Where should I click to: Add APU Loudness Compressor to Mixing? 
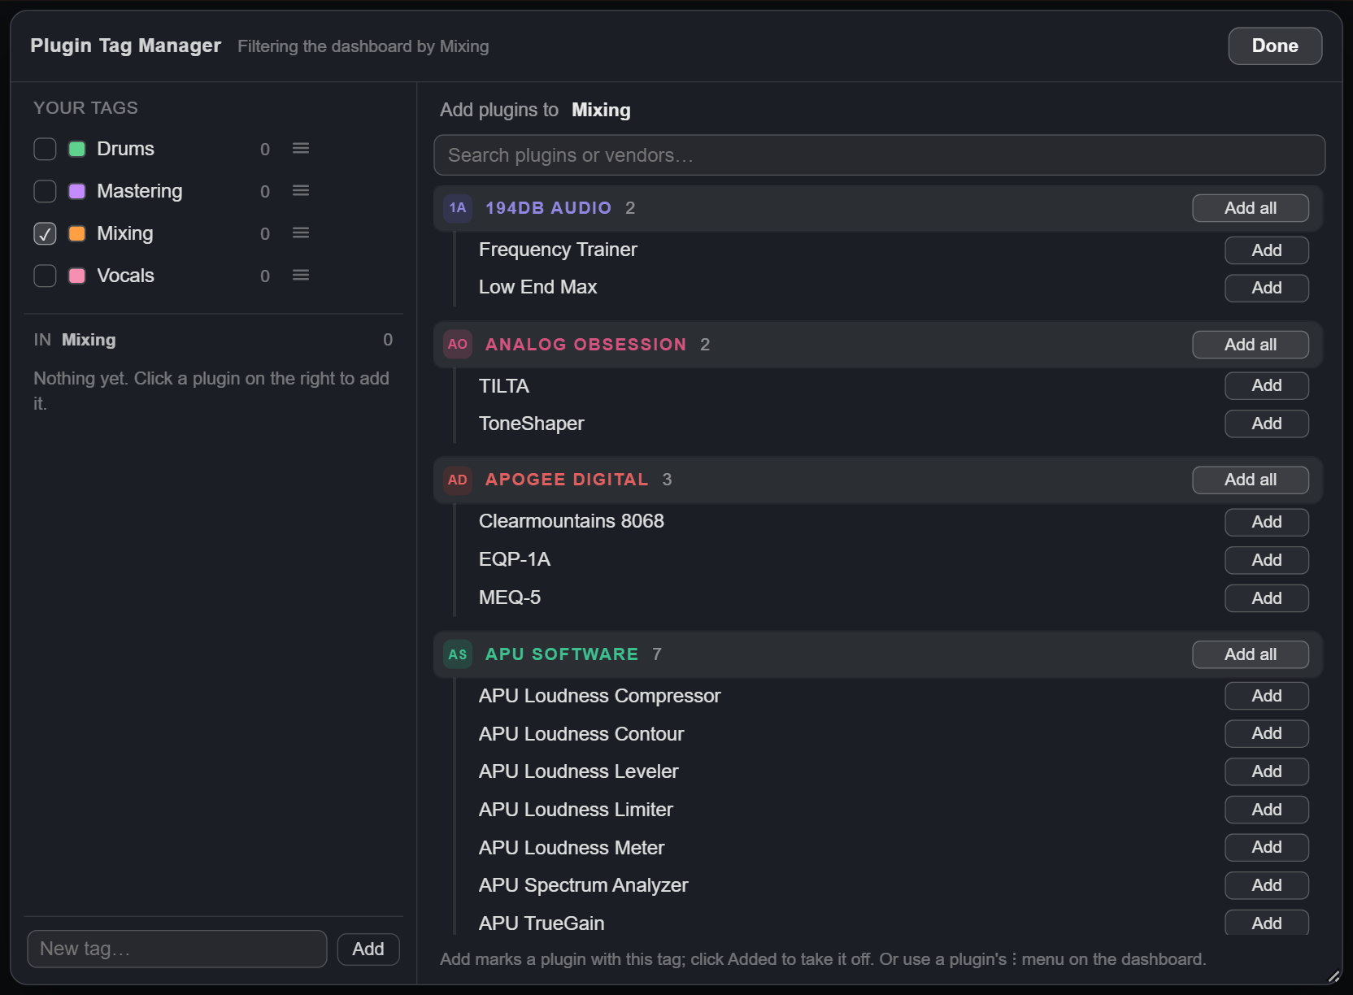[1267, 696]
